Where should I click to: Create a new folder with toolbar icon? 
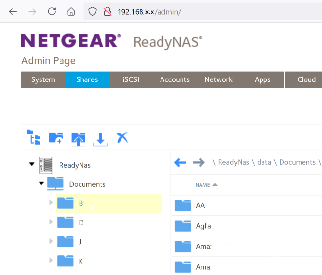click(56, 138)
